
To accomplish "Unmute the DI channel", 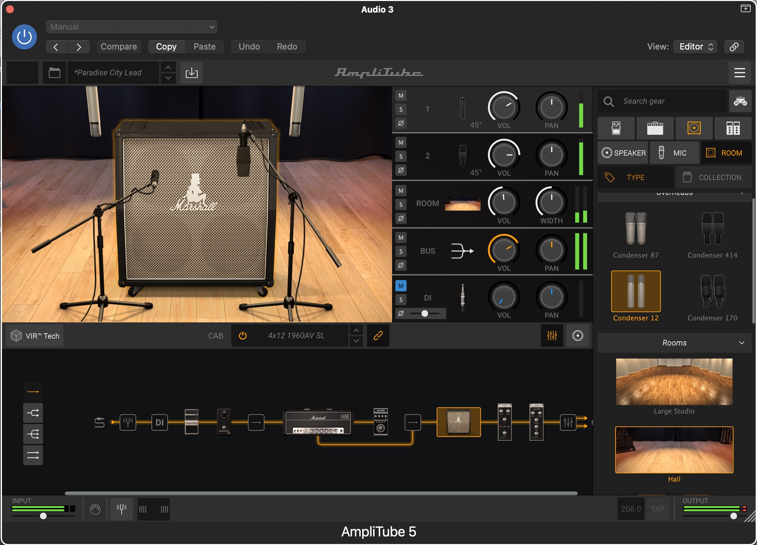I will click(x=401, y=286).
